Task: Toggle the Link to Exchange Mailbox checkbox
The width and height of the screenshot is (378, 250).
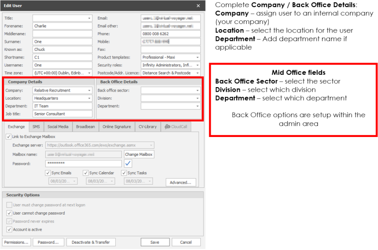Action: click(x=9, y=137)
